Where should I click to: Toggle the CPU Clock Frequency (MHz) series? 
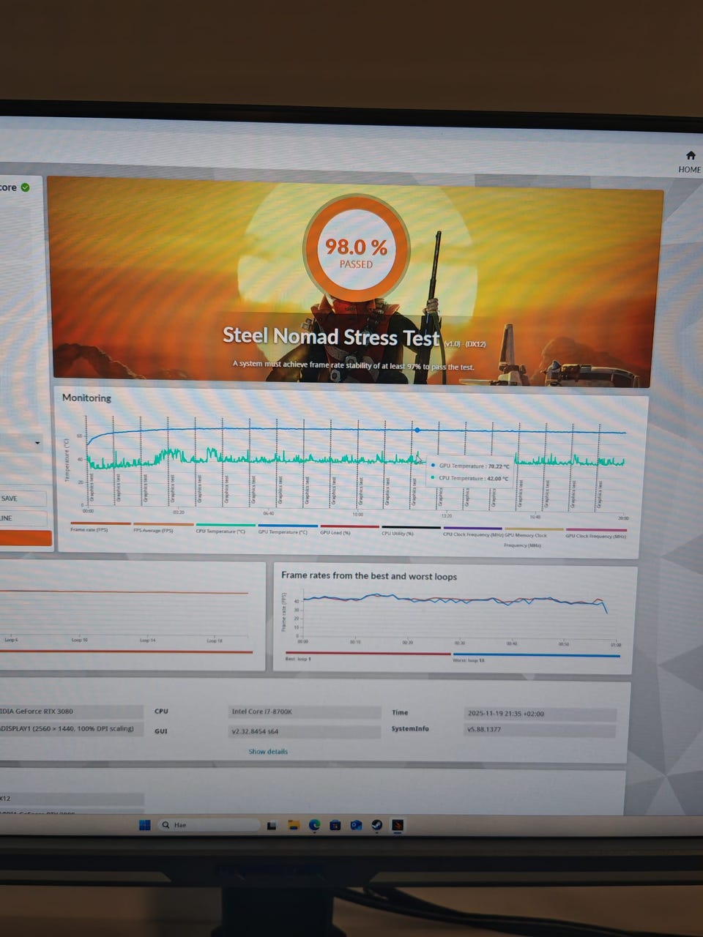[472, 534]
